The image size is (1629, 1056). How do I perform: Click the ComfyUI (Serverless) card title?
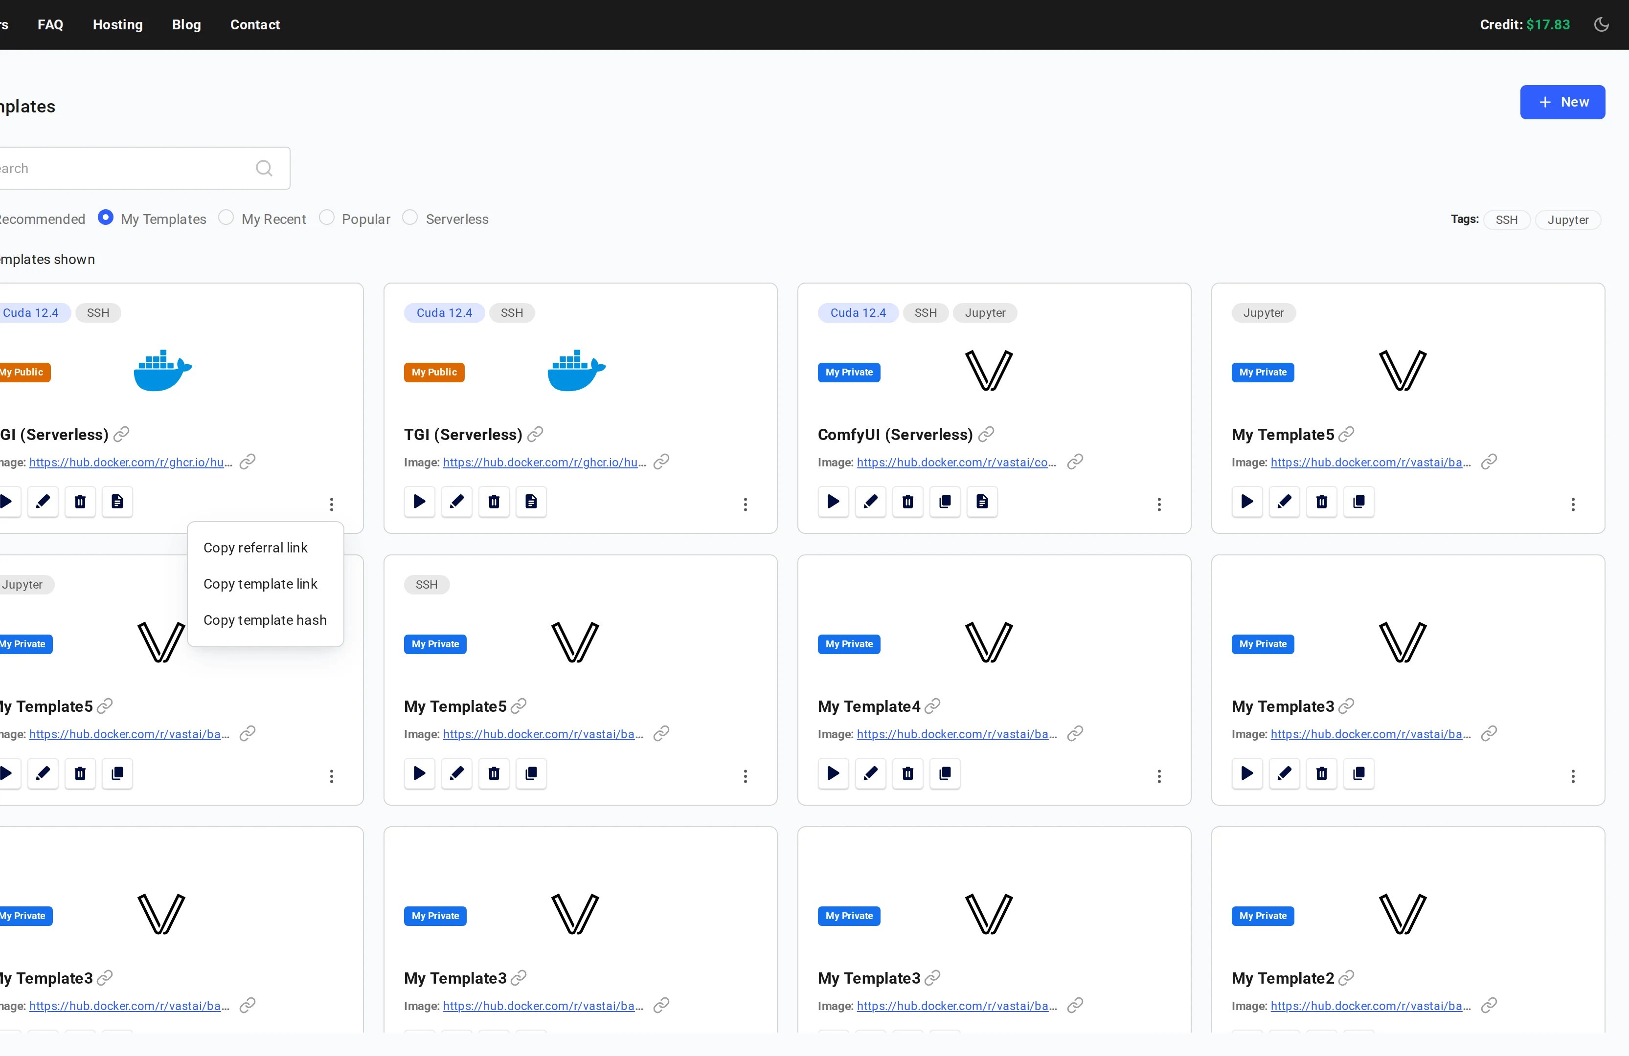coord(895,434)
